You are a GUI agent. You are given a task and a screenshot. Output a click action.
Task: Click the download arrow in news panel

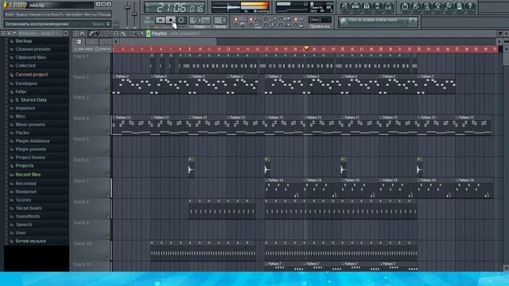click(413, 21)
